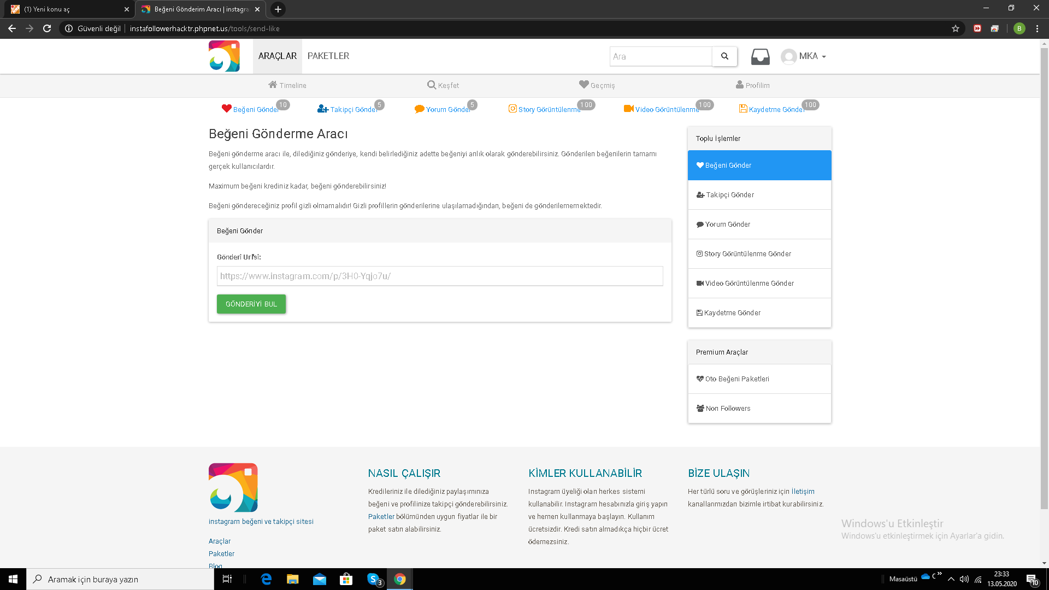Click the GÖNDERİYİ BUL button

coord(251,304)
